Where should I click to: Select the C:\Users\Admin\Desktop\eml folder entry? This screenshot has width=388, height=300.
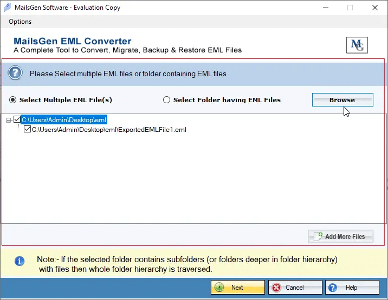[x=64, y=119]
